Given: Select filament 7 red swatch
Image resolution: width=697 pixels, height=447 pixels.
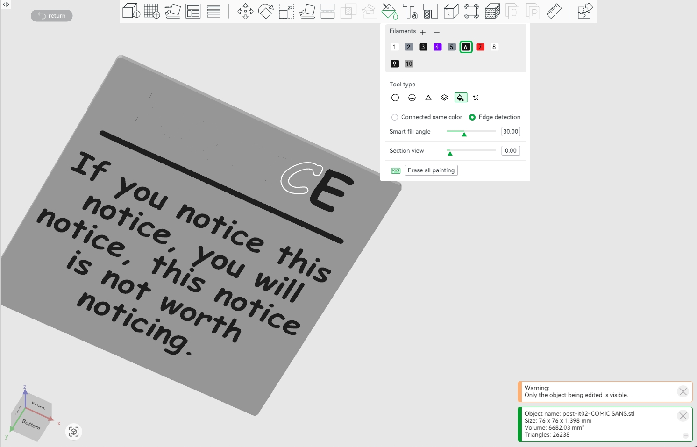Looking at the screenshot, I should tap(480, 47).
